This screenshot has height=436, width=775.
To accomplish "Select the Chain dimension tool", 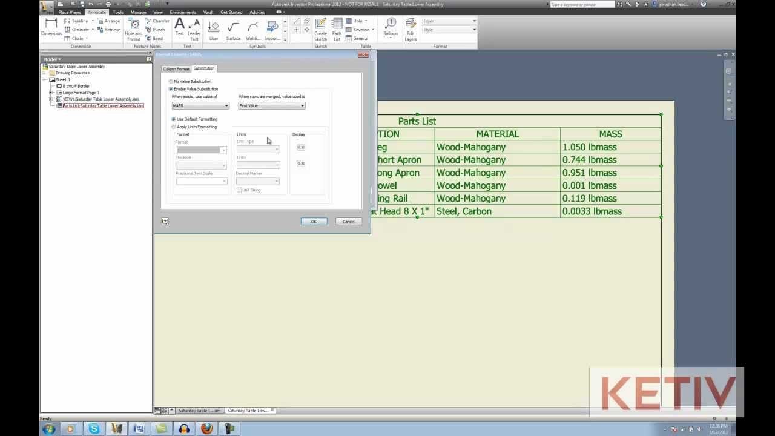I will point(74,38).
